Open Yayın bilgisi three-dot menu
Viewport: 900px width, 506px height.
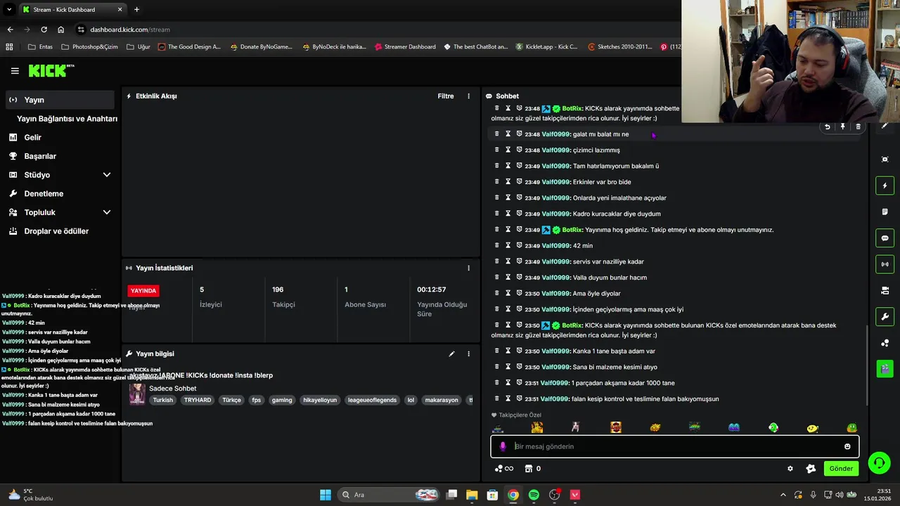(x=468, y=353)
